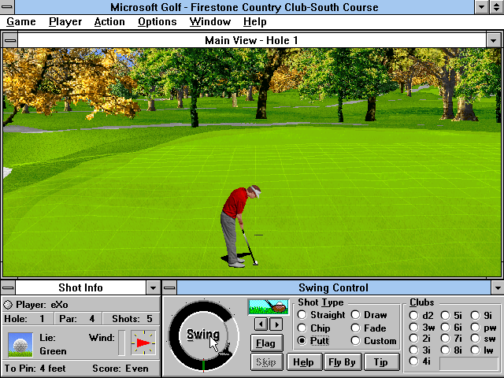
Task: Open the Player menu
Action: point(65,22)
